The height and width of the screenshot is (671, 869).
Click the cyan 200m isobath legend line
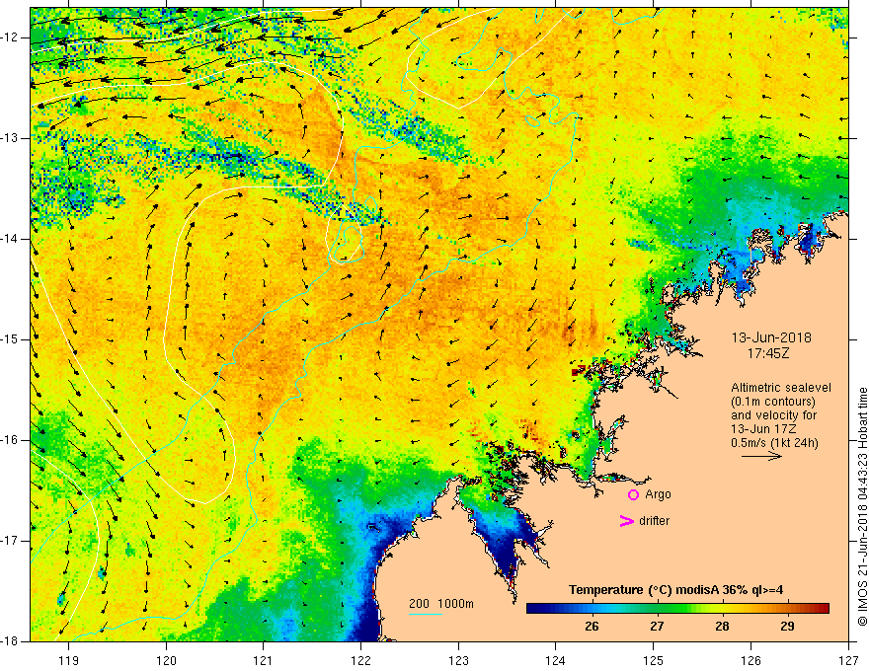click(x=425, y=614)
